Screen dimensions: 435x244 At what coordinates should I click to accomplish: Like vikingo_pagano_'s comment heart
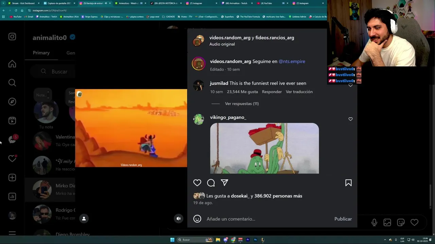[350, 119]
